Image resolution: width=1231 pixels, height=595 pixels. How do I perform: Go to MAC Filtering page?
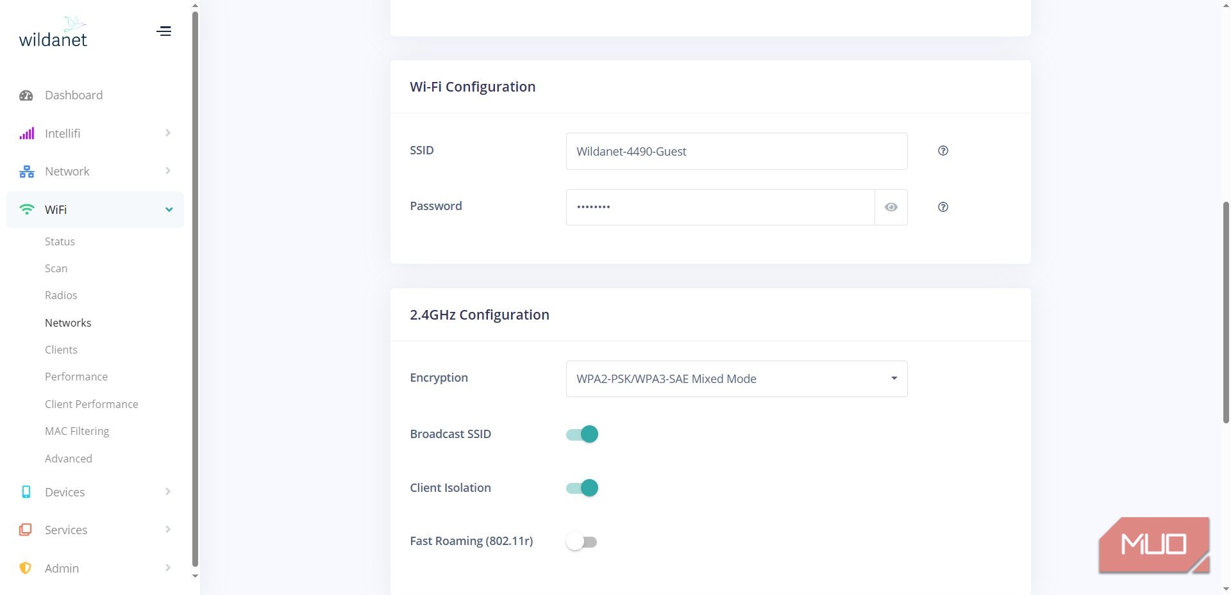point(77,431)
